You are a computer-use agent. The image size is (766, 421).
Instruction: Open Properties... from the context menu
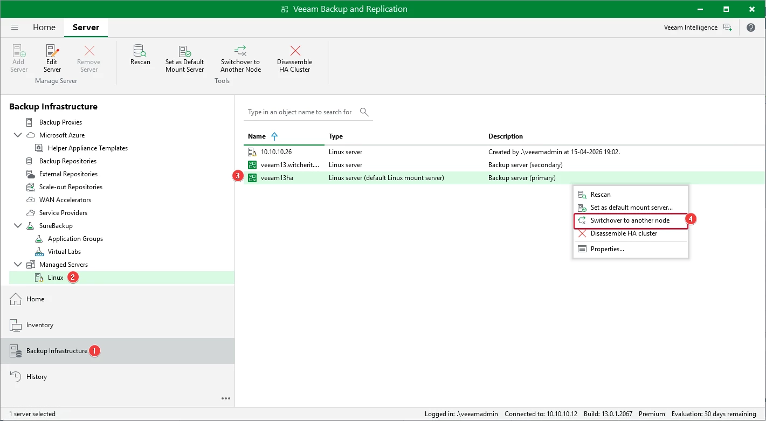(631, 249)
